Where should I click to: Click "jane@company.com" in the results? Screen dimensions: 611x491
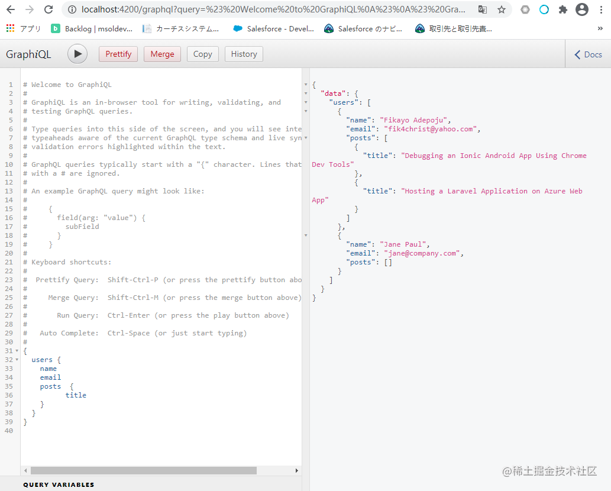tap(422, 253)
